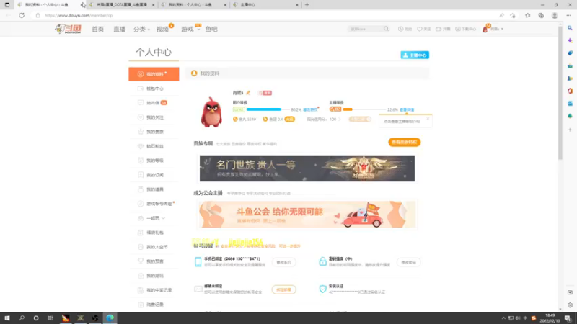Go to the 直播 live navigation item
The width and height of the screenshot is (577, 324).
coord(120,29)
